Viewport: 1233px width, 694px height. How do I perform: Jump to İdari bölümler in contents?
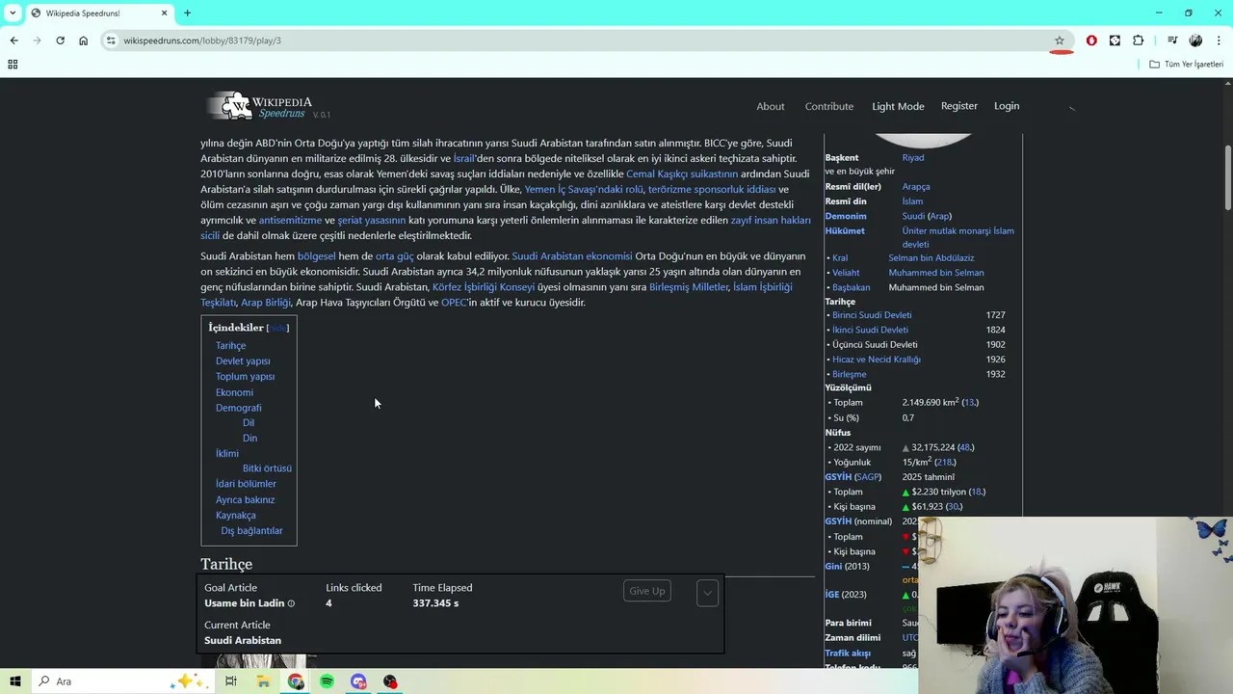pyautogui.click(x=246, y=484)
